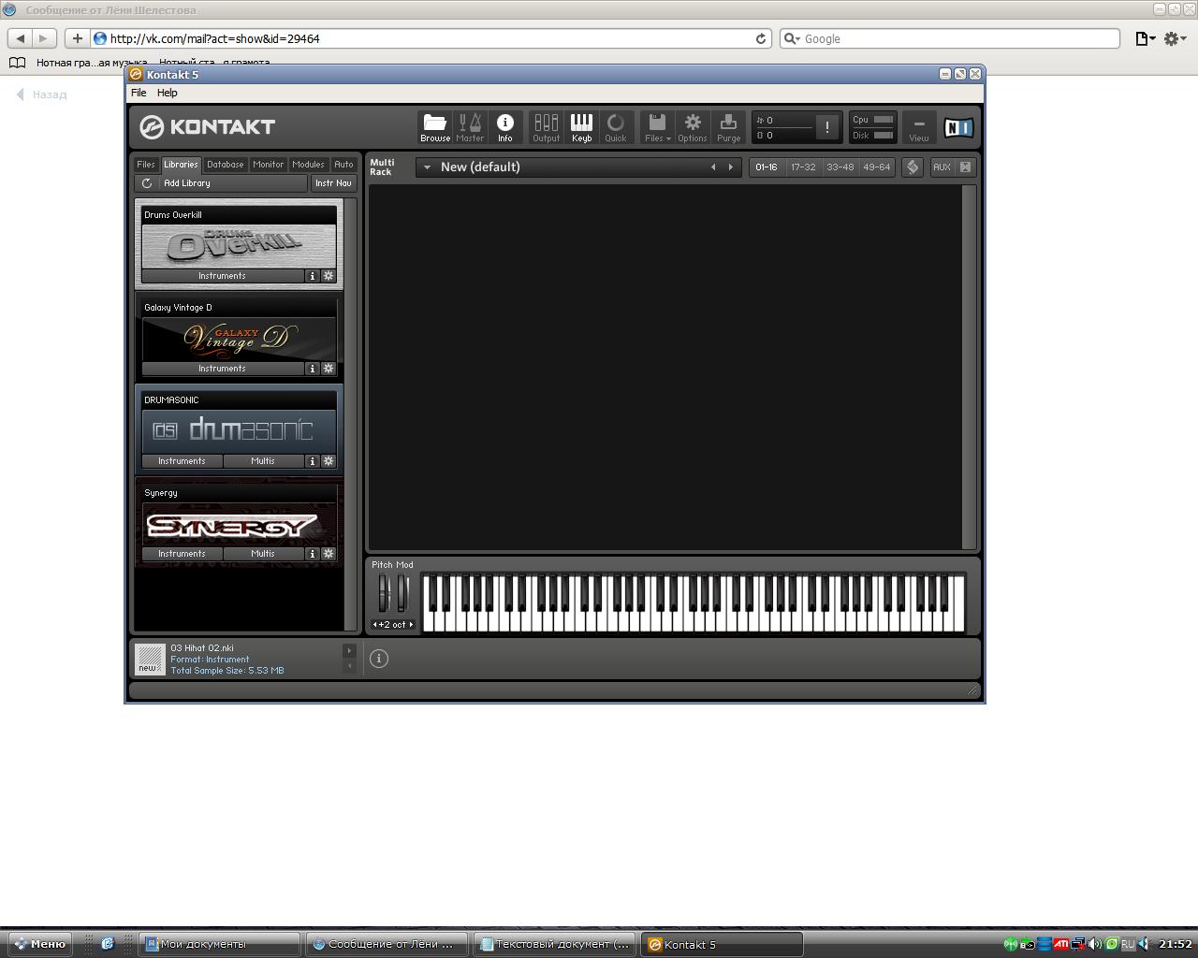
Task: Show info for Drums Overkill library
Action: click(x=313, y=276)
